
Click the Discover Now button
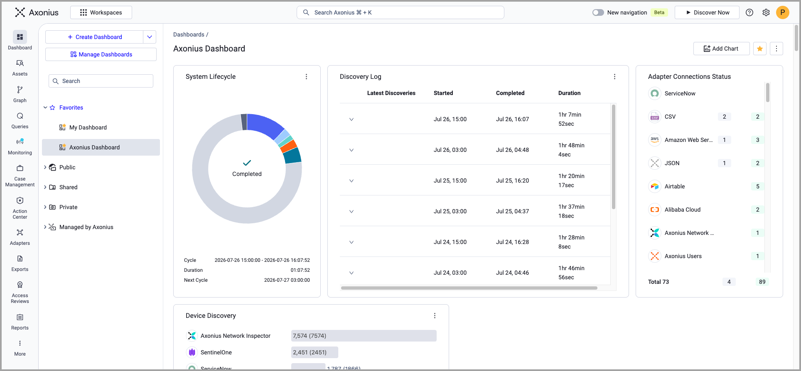point(707,12)
